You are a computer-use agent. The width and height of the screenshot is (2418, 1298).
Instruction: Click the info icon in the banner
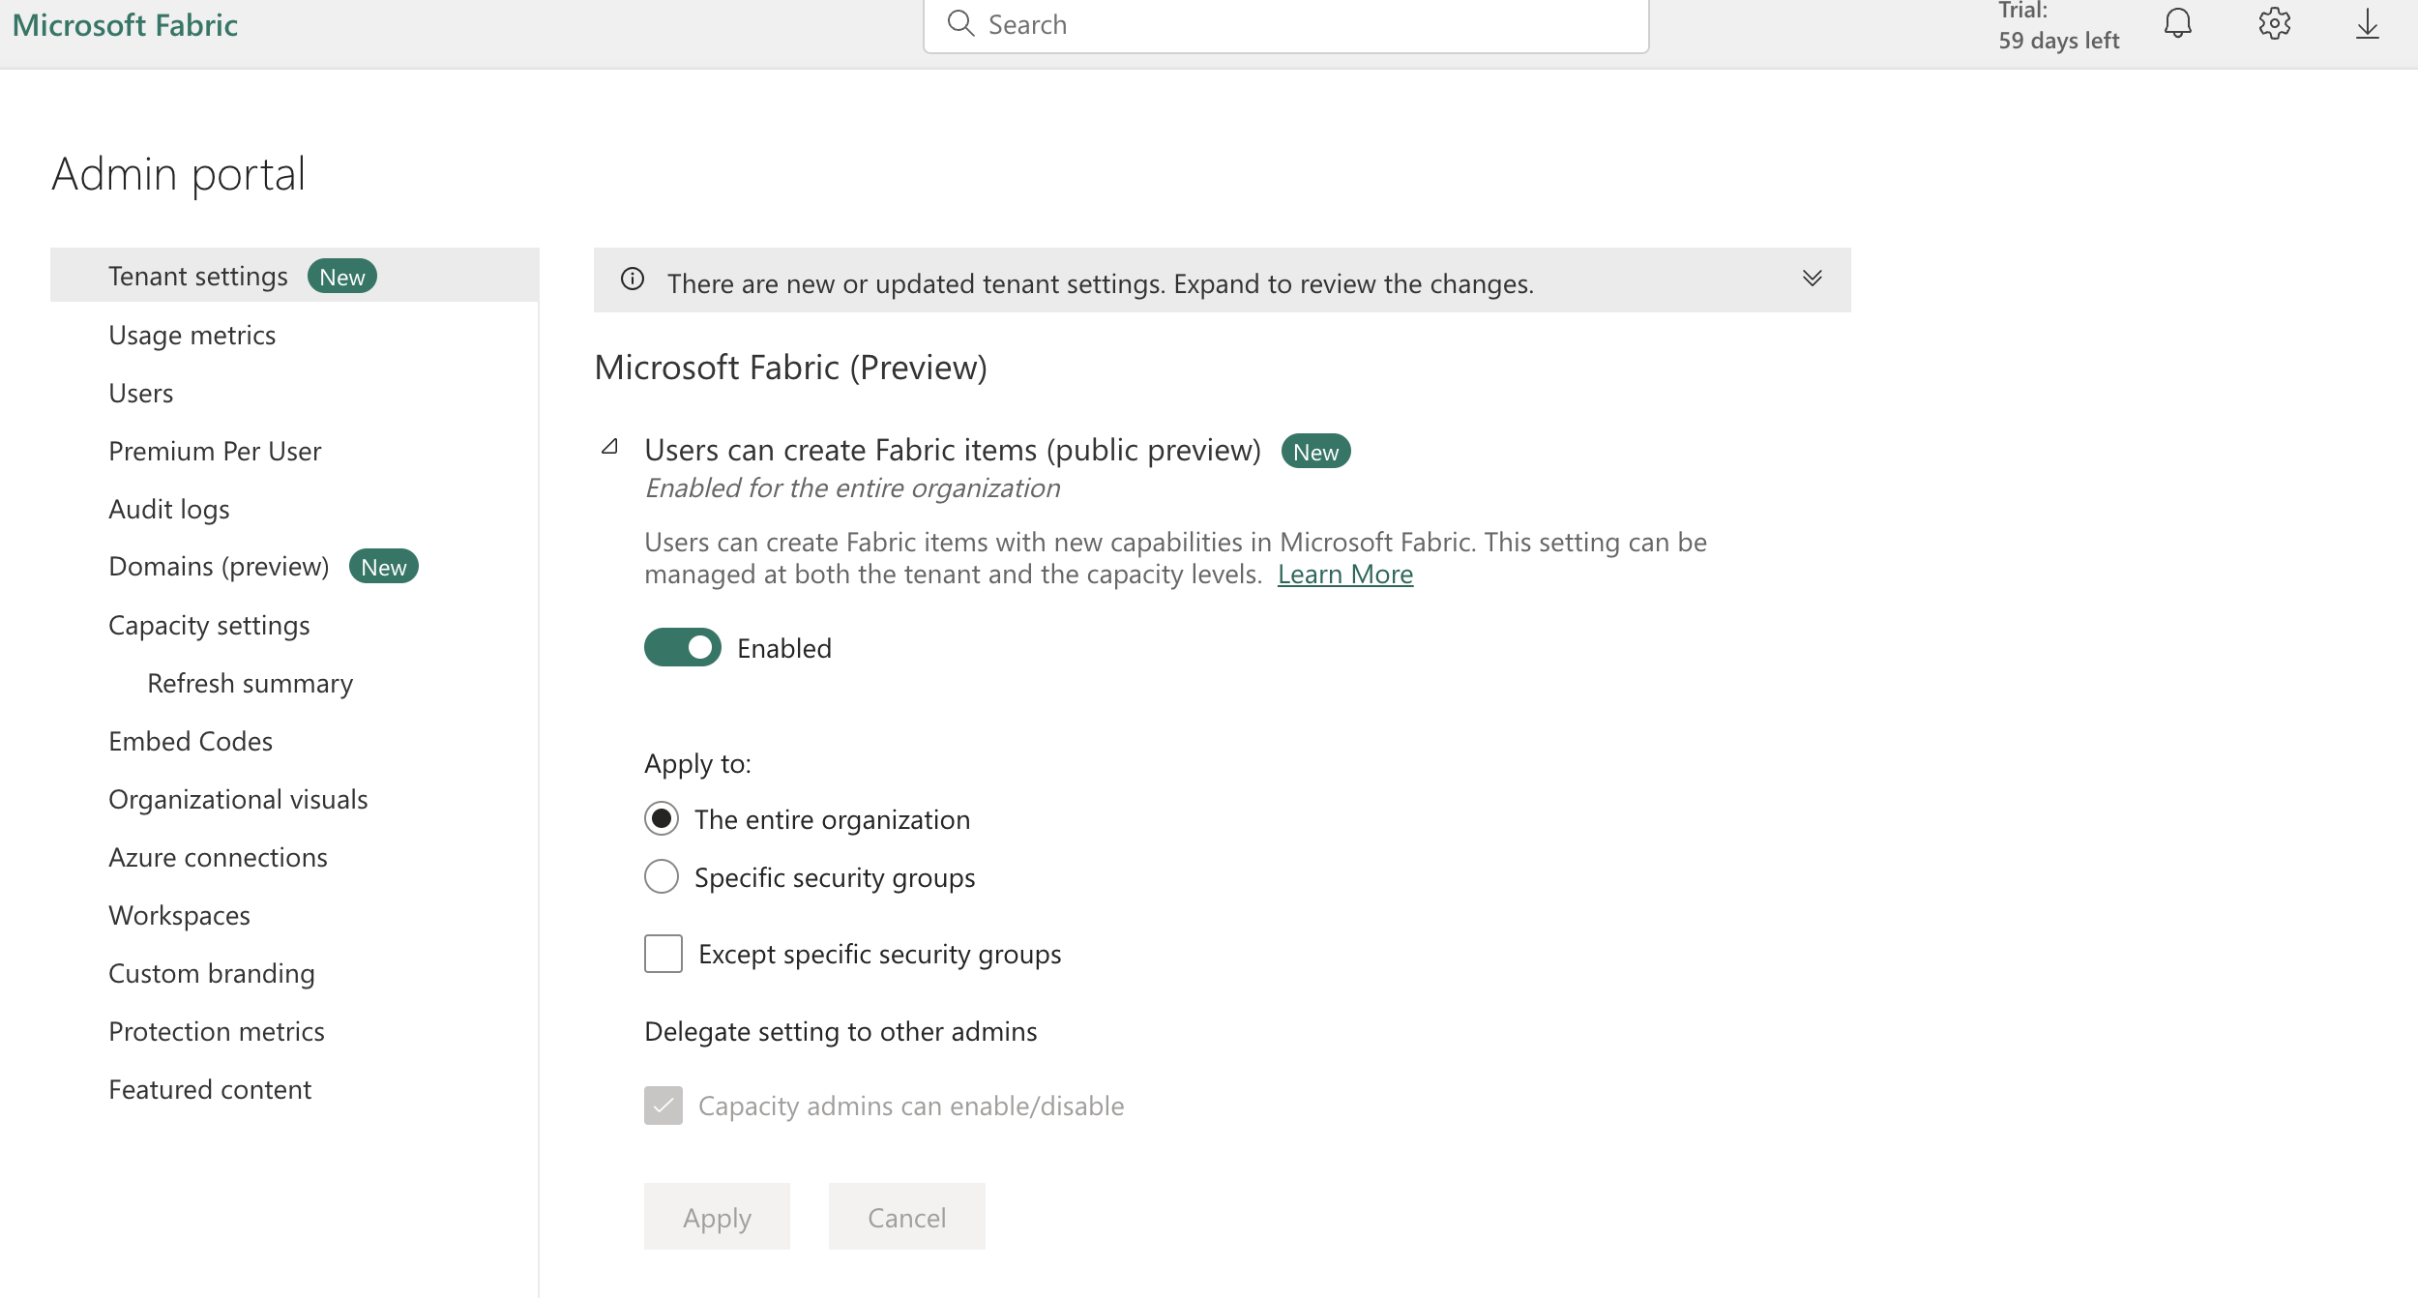coord(633,280)
